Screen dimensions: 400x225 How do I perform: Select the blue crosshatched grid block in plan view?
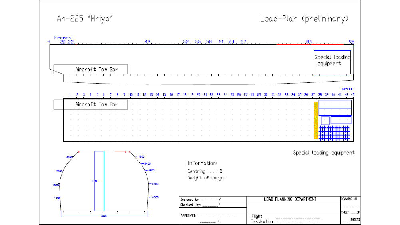point(334,133)
